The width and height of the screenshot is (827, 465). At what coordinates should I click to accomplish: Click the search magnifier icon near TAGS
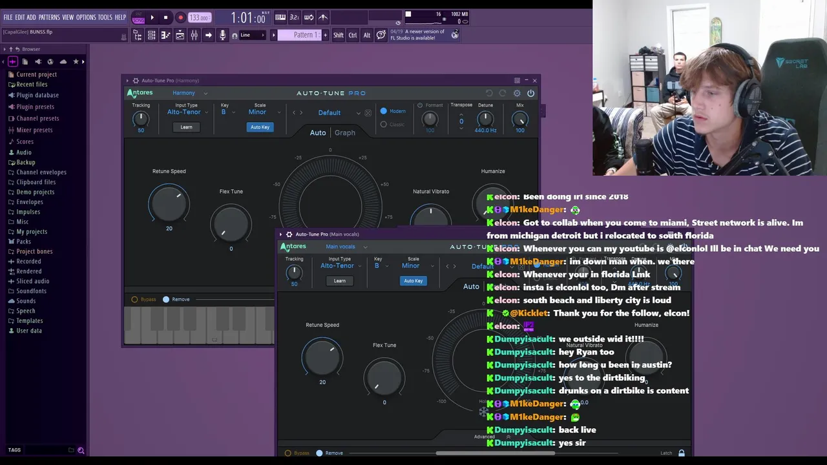(x=81, y=450)
